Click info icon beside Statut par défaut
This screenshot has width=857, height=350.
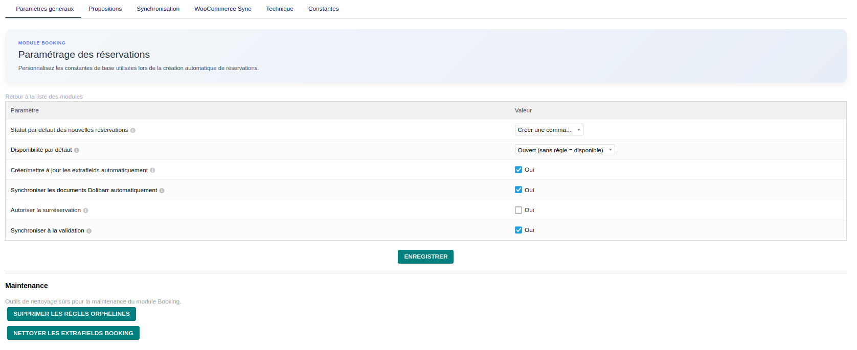pos(133,130)
